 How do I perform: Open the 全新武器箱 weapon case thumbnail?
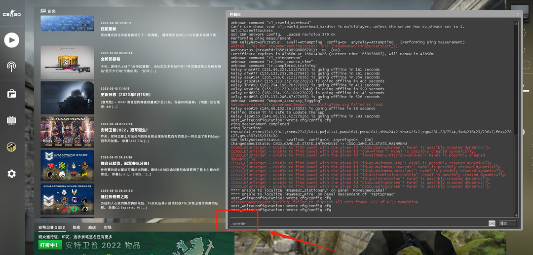point(67,63)
